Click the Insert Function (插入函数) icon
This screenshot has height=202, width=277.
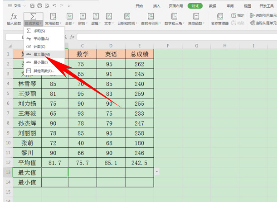coord(14,18)
